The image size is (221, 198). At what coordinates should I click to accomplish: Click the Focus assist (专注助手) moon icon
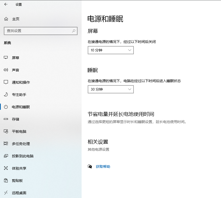tap(6, 94)
